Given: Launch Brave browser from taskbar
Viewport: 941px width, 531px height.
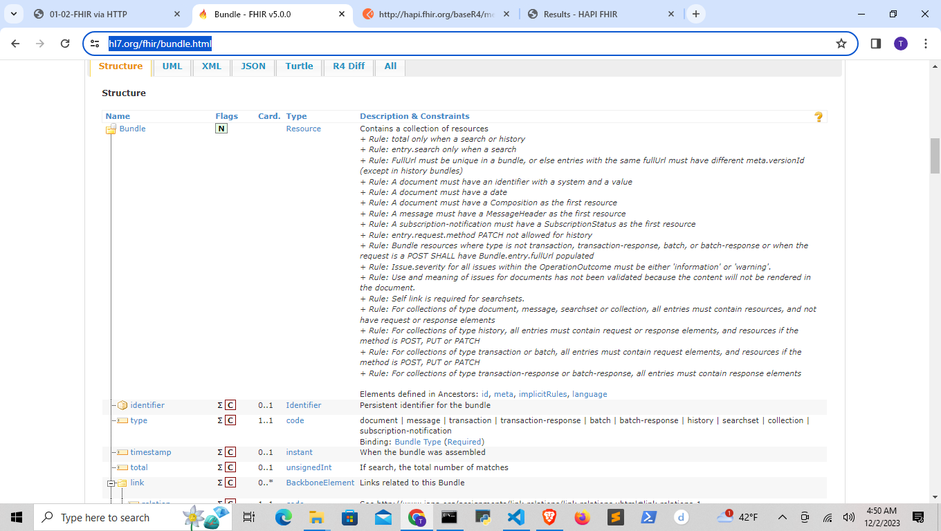Looking at the screenshot, I should click(549, 517).
